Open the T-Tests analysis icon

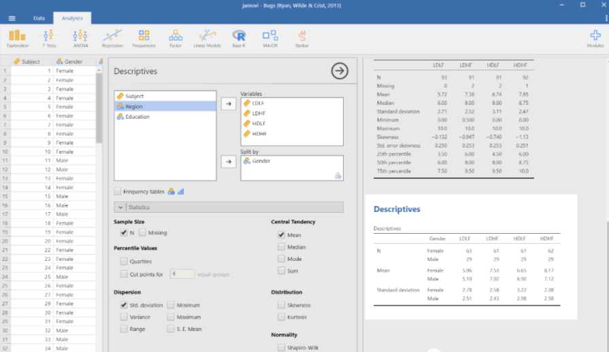point(49,38)
